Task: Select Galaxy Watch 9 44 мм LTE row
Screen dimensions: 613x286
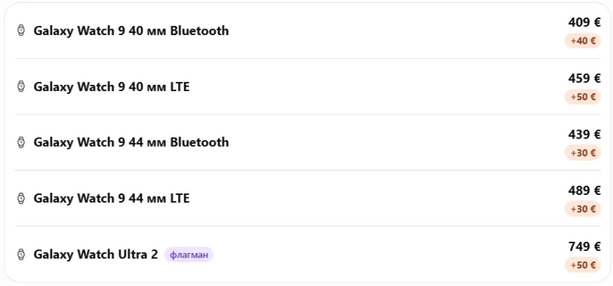Action: (x=308, y=198)
